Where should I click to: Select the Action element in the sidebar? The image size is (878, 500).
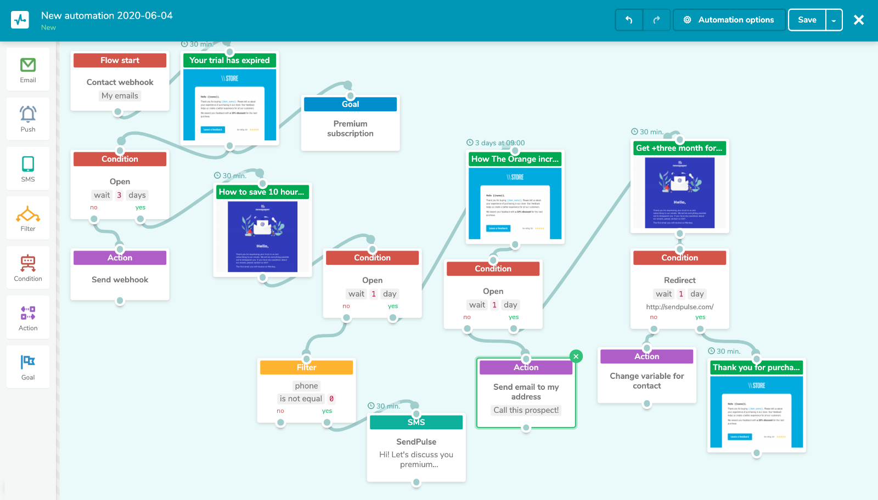point(27,317)
